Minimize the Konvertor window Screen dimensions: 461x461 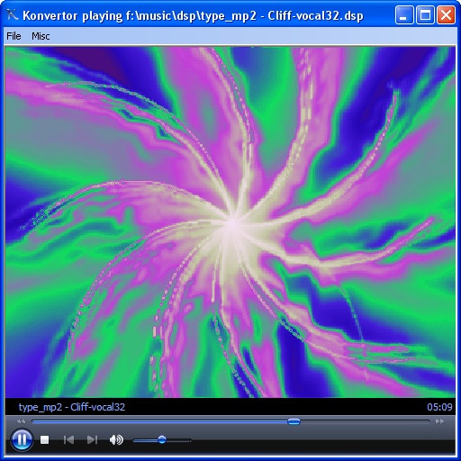coord(404,15)
